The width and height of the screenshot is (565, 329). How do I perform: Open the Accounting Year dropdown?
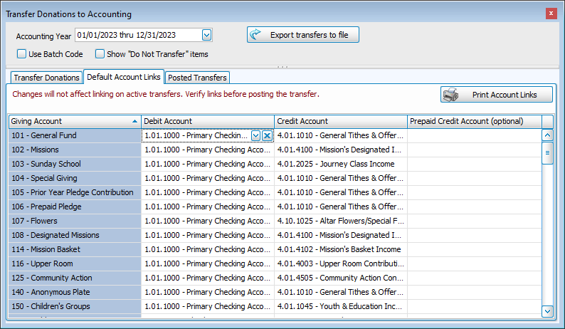point(206,35)
